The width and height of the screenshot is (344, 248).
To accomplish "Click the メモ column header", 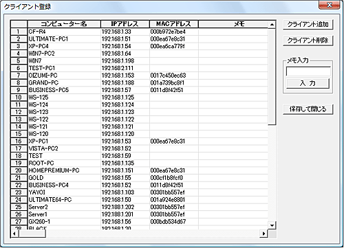I will coord(233,24).
